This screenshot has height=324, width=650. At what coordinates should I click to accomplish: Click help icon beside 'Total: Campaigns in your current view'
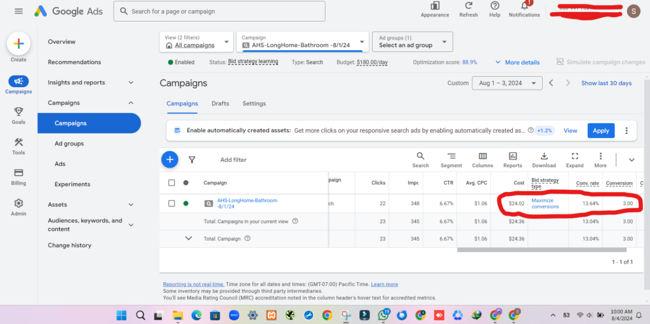[x=295, y=221]
